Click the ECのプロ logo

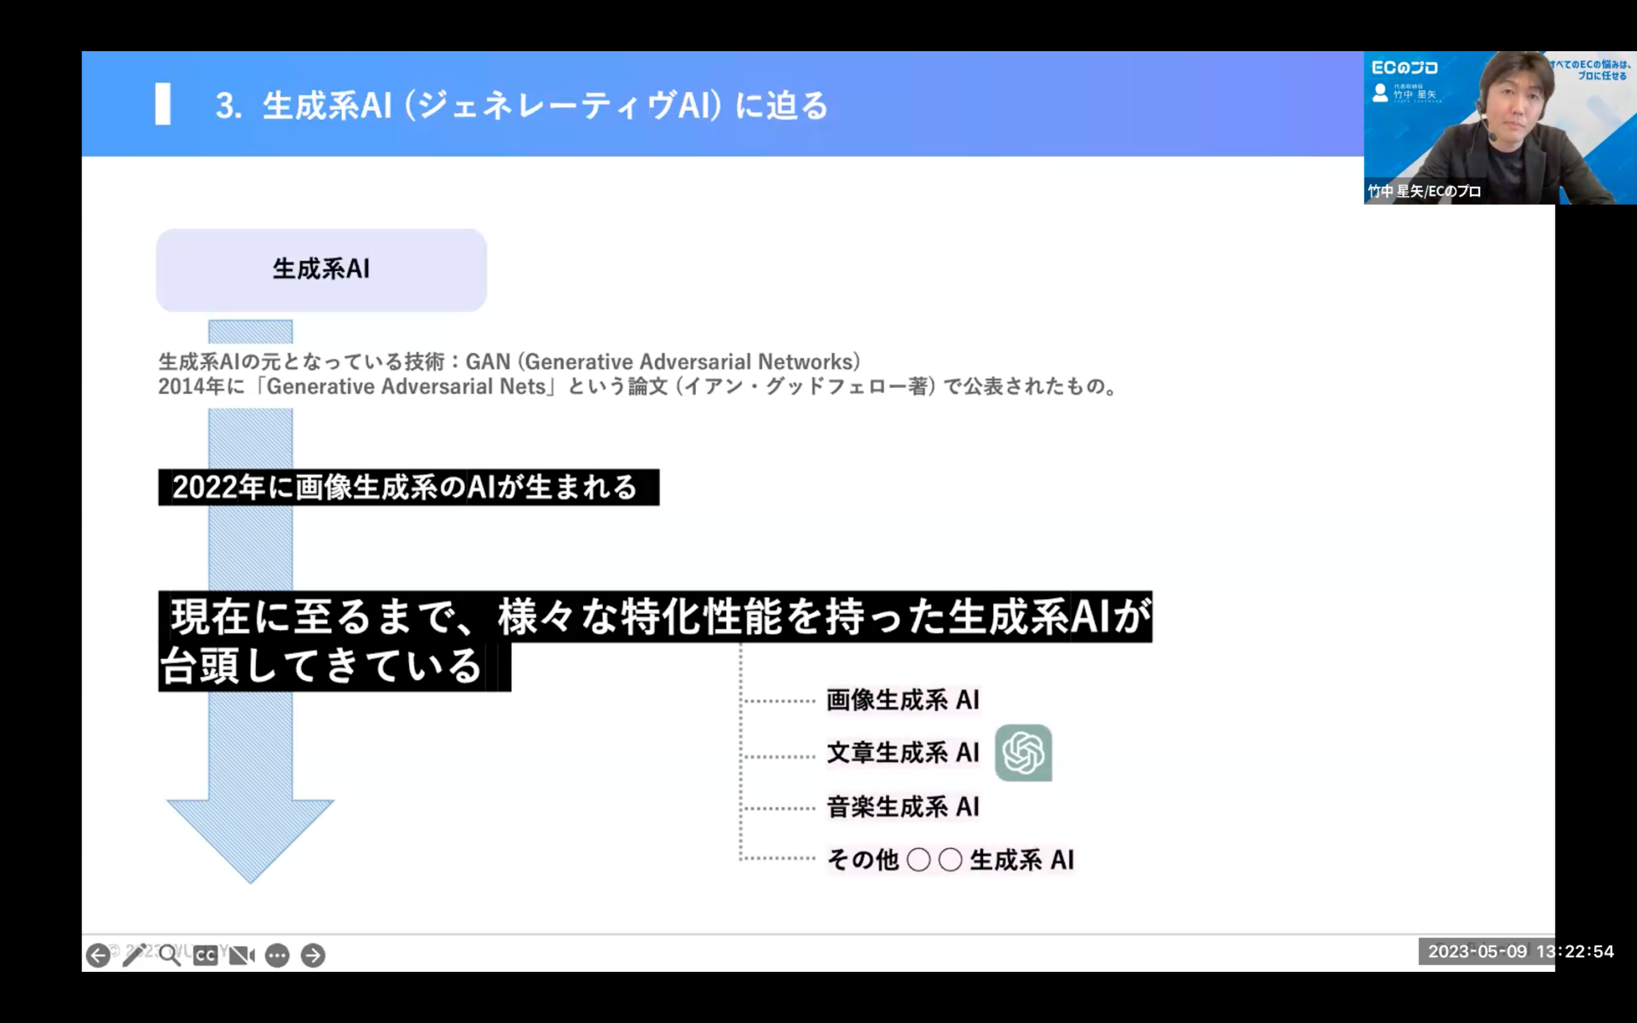[1405, 68]
